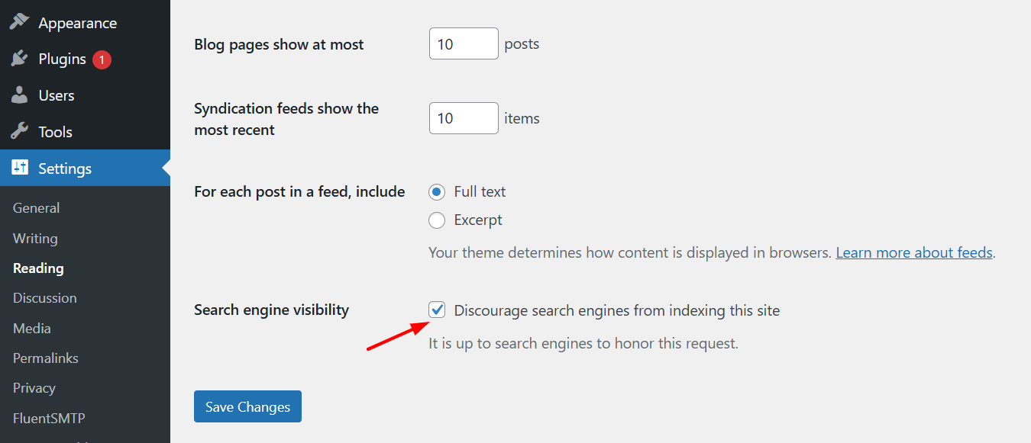Go to Discussion settings
1031x443 pixels.
click(x=45, y=298)
